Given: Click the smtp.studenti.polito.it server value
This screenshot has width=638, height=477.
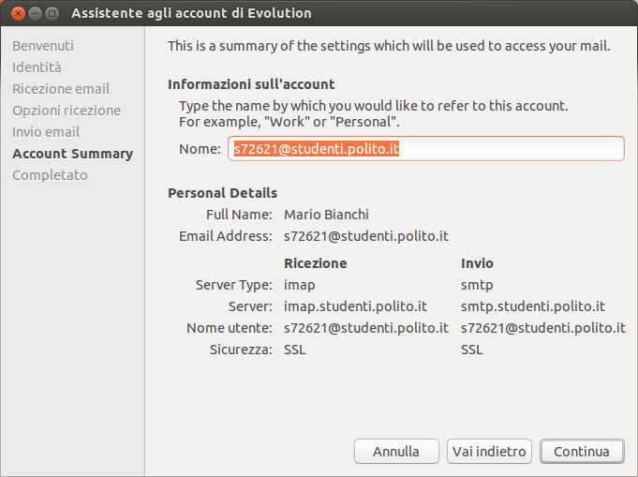Looking at the screenshot, I should point(533,306).
